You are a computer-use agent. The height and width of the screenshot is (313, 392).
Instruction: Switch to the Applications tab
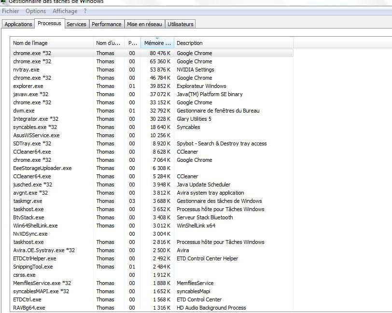[18, 24]
